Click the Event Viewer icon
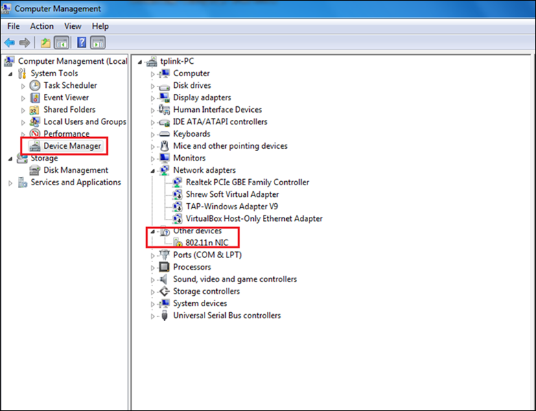536x411 pixels. [x=35, y=97]
